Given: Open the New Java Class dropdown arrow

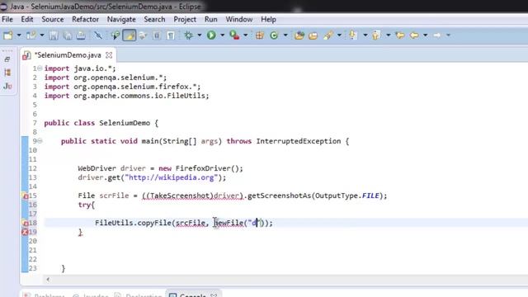Looking at the screenshot, I should pyautogui.click(x=285, y=35).
